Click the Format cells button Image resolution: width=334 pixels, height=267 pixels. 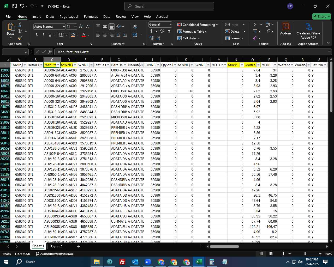[x=234, y=38]
